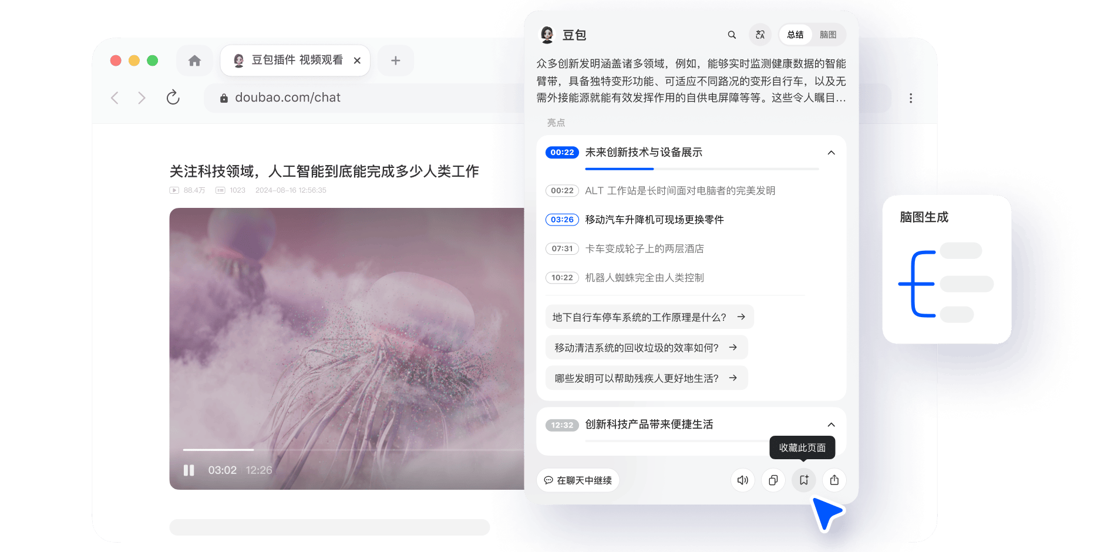Open the browser three-dot menu

911,98
